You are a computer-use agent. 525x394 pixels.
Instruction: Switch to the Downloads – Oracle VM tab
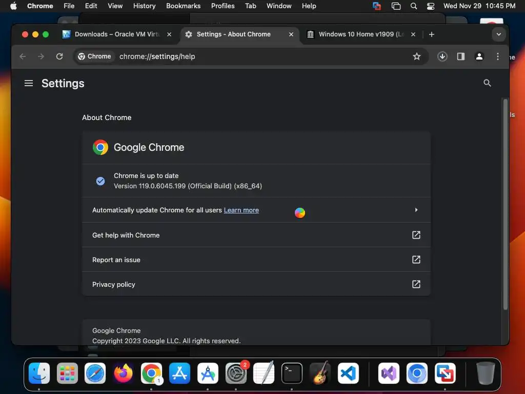117,34
